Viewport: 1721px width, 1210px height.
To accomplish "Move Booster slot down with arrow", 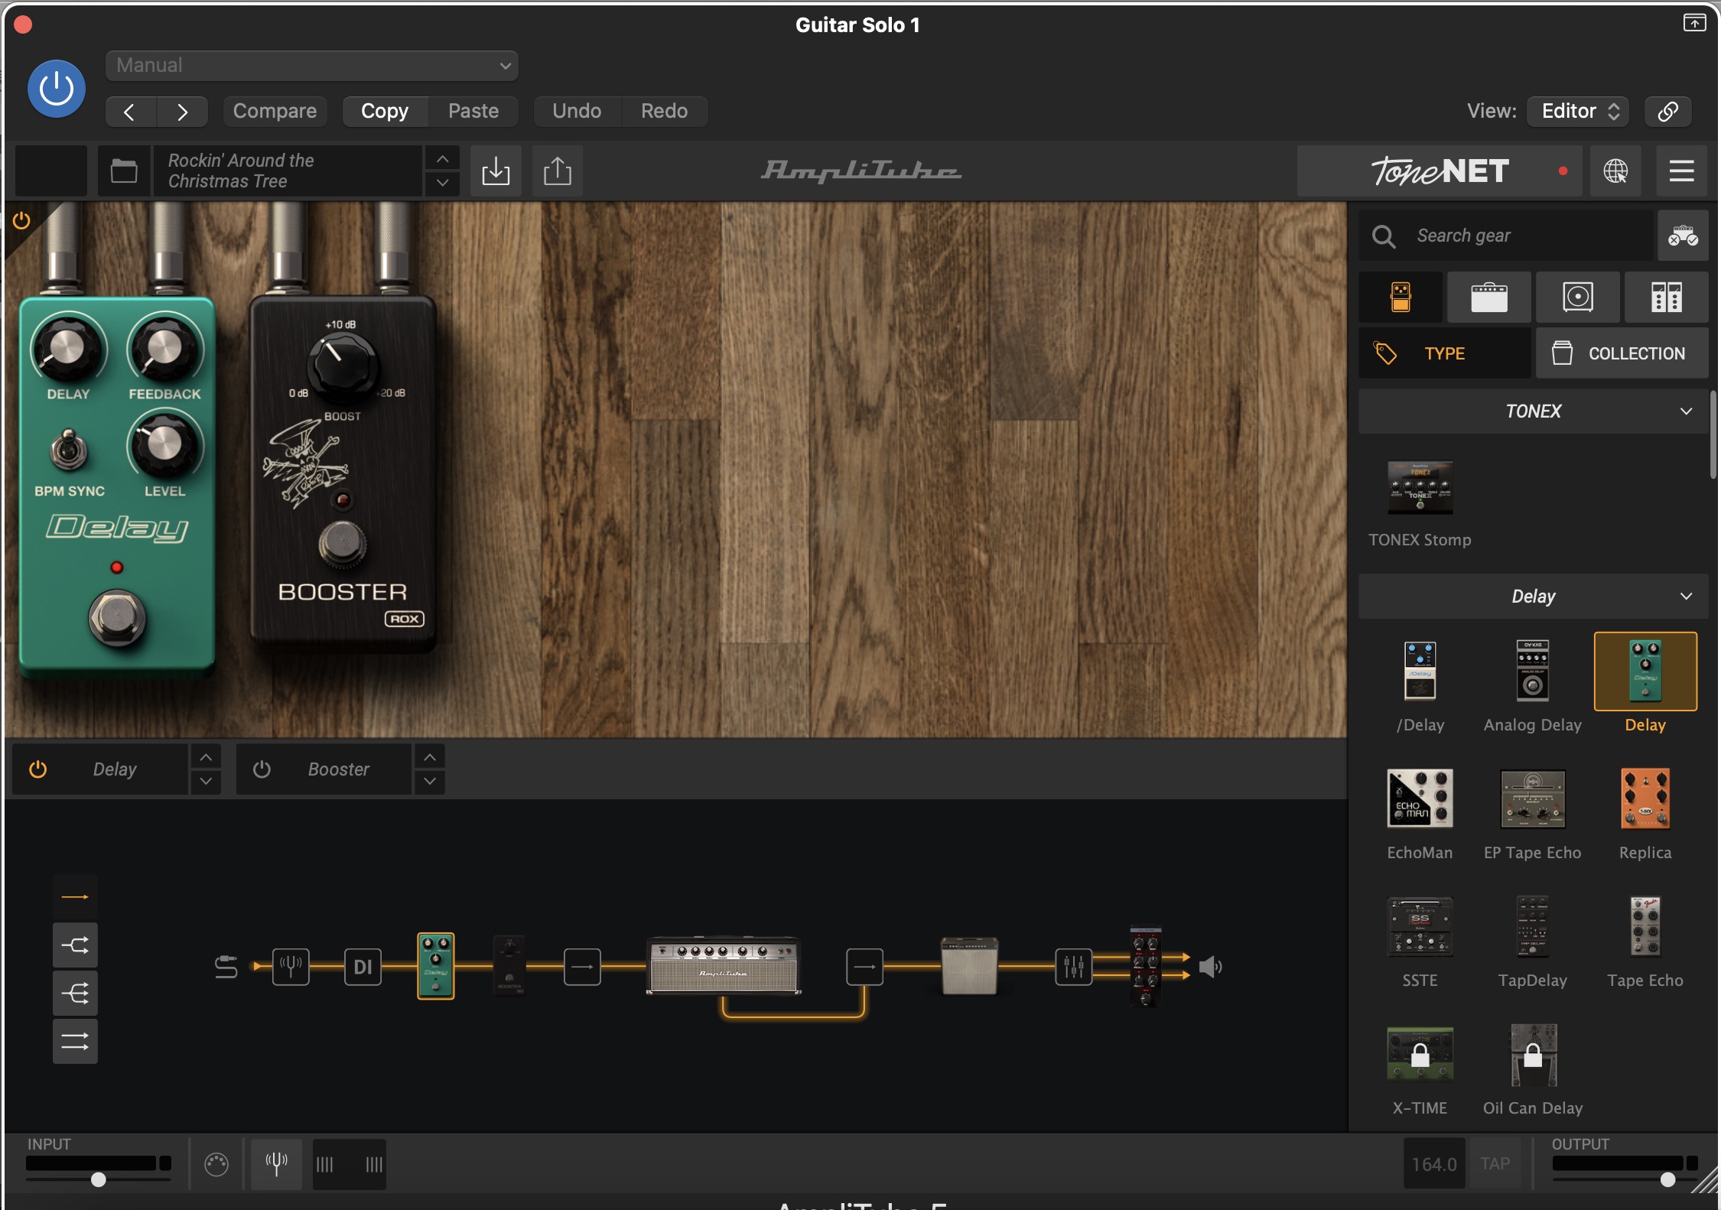I will coord(430,782).
